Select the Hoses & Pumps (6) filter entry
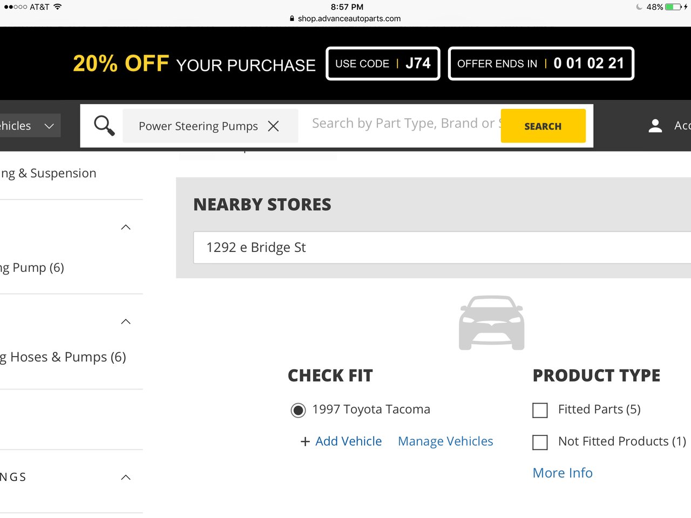 [x=63, y=357]
